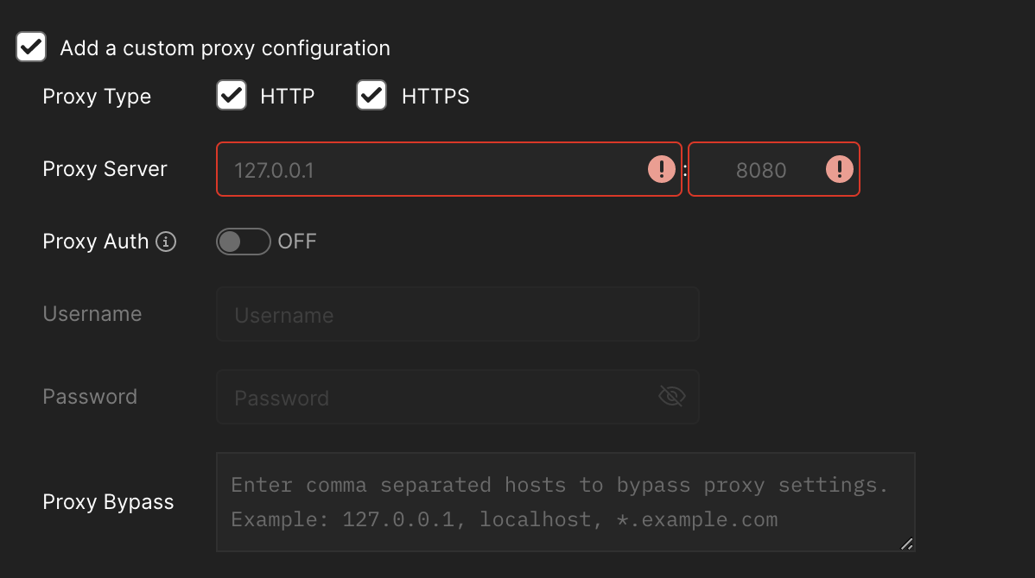The image size is (1035, 578).
Task: Click the Proxy Type label
Action: (x=97, y=96)
